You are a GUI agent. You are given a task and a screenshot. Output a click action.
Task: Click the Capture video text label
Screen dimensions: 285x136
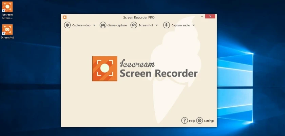pyautogui.click(x=81, y=25)
